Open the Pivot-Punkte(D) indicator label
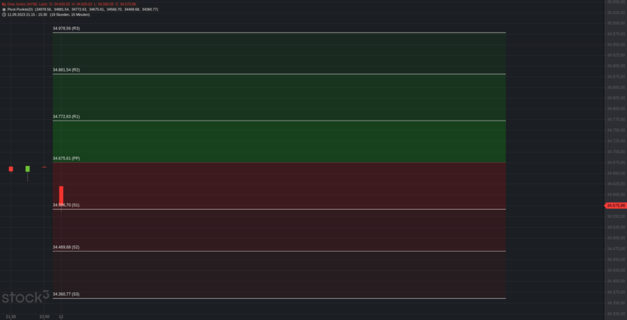 [x=20, y=9]
